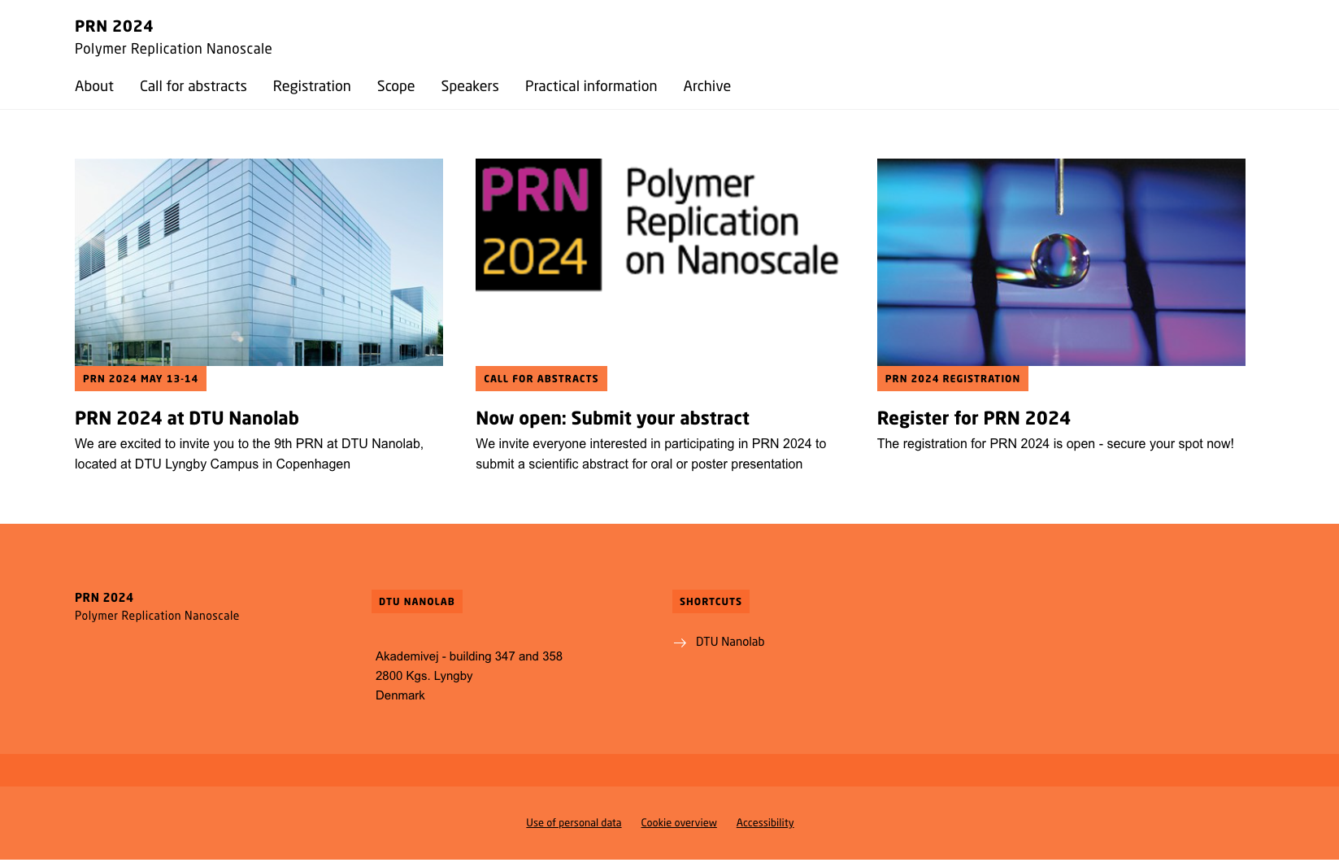Viewport: 1339px width, 867px height.
Task: Open Now open: Submit your abstract
Action: (x=612, y=418)
